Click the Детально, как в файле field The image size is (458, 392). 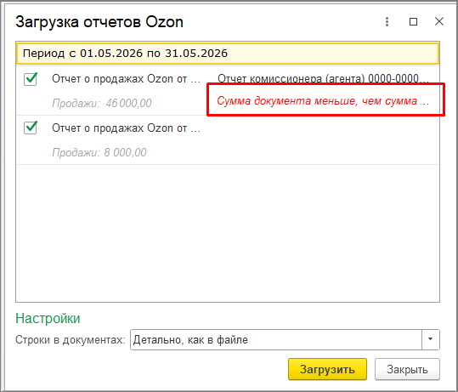tap(276, 339)
